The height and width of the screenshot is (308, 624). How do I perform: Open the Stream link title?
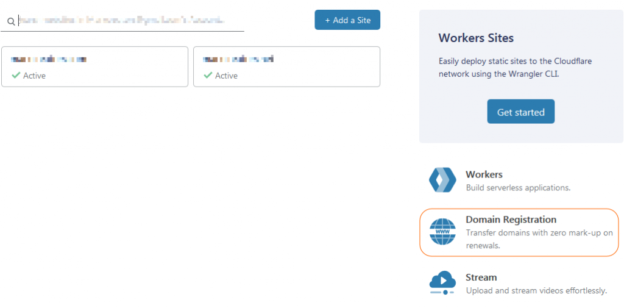481,277
